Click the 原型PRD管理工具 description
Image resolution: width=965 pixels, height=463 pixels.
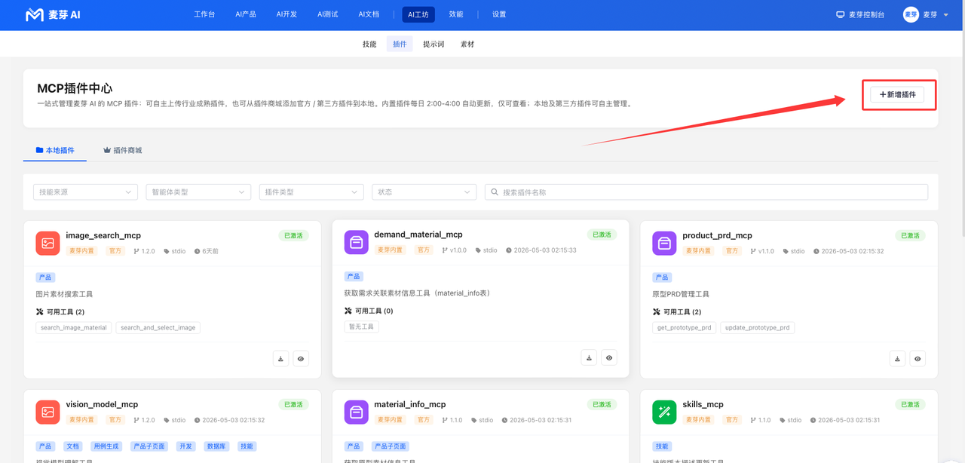[x=681, y=294]
